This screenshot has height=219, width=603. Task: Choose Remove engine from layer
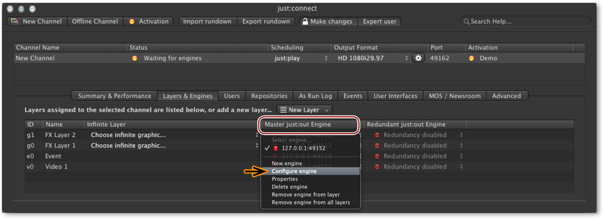(x=310, y=194)
